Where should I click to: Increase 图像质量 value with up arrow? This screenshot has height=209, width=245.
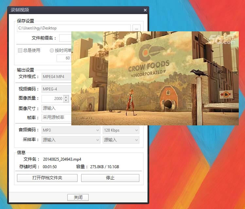66,97
